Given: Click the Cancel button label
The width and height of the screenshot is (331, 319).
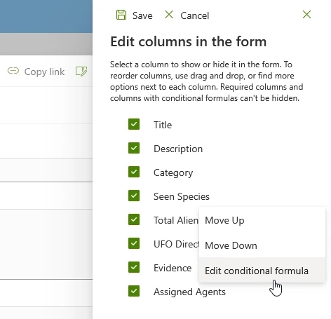Looking at the screenshot, I should pyautogui.click(x=195, y=15).
